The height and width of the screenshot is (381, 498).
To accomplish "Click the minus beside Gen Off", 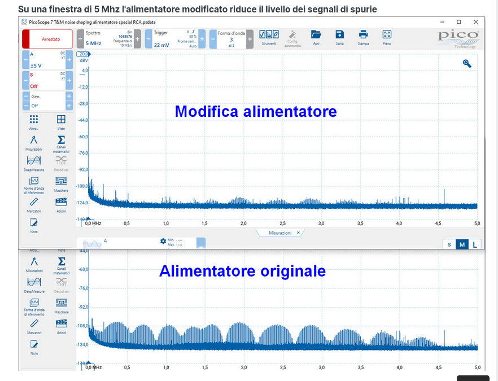I will pos(26,106).
